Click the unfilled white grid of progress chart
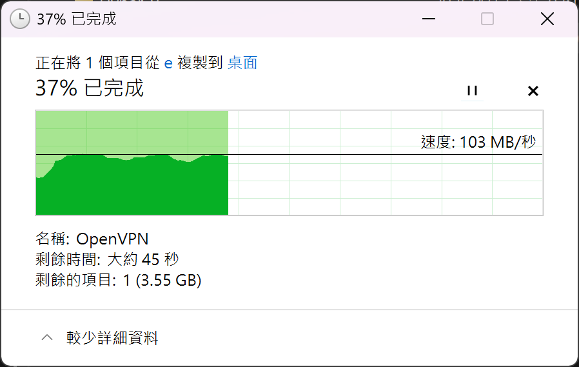Screen dimensions: 579x367 click(x=385, y=184)
